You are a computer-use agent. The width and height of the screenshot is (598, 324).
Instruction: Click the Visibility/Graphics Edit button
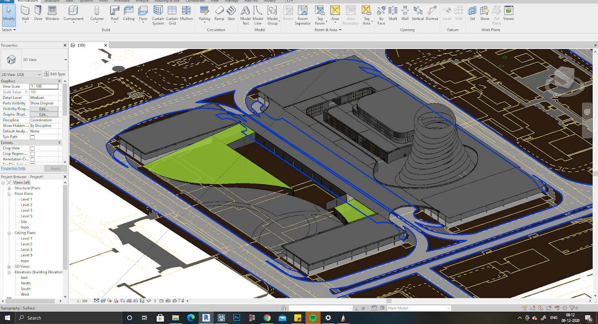(x=44, y=109)
